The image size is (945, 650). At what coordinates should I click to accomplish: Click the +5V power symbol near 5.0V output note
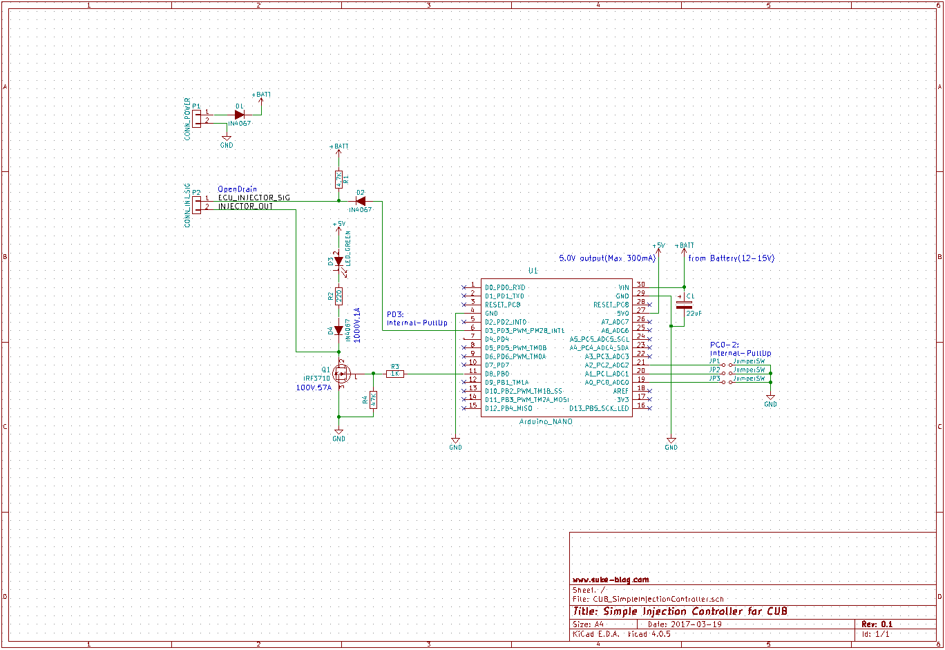pyautogui.click(x=658, y=249)
